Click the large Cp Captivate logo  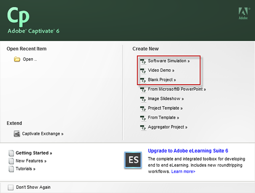[x=18, y=17]
